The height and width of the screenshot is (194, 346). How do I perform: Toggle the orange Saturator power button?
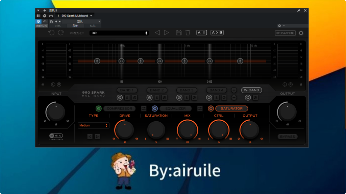211,108
